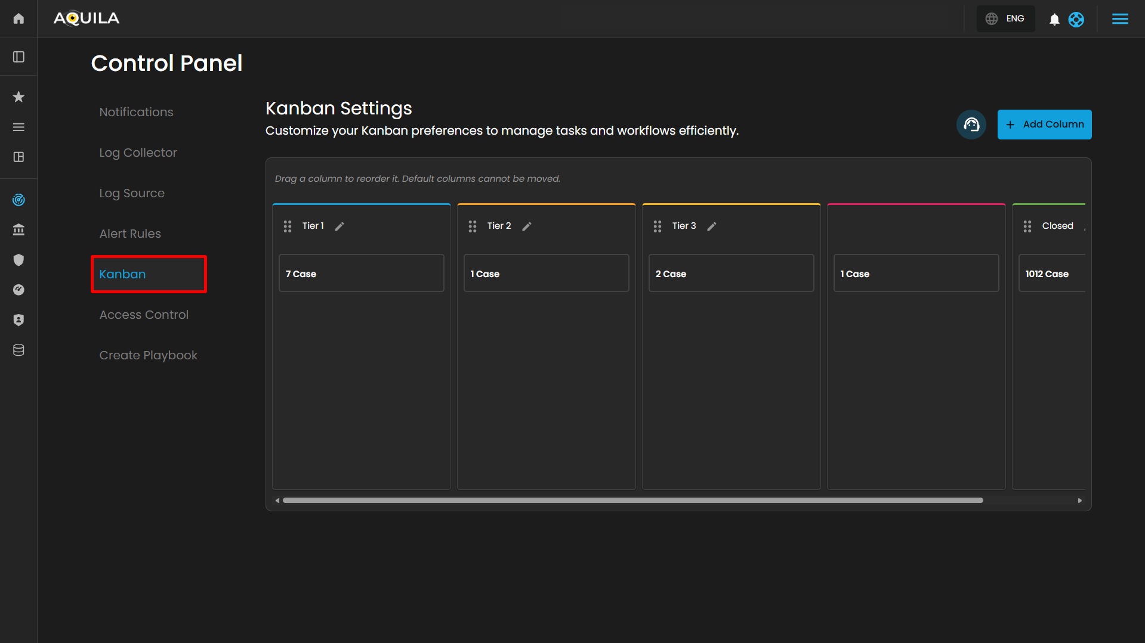Switch to Access Control section
1145x643 pixels.
tap(144, 315)
